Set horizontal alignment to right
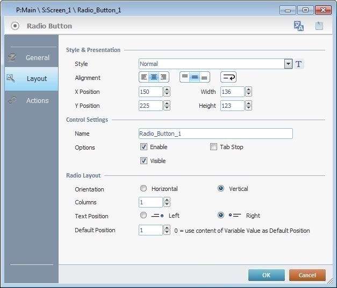The width and height of the screenshot is (337, 288). pos(163,78)
